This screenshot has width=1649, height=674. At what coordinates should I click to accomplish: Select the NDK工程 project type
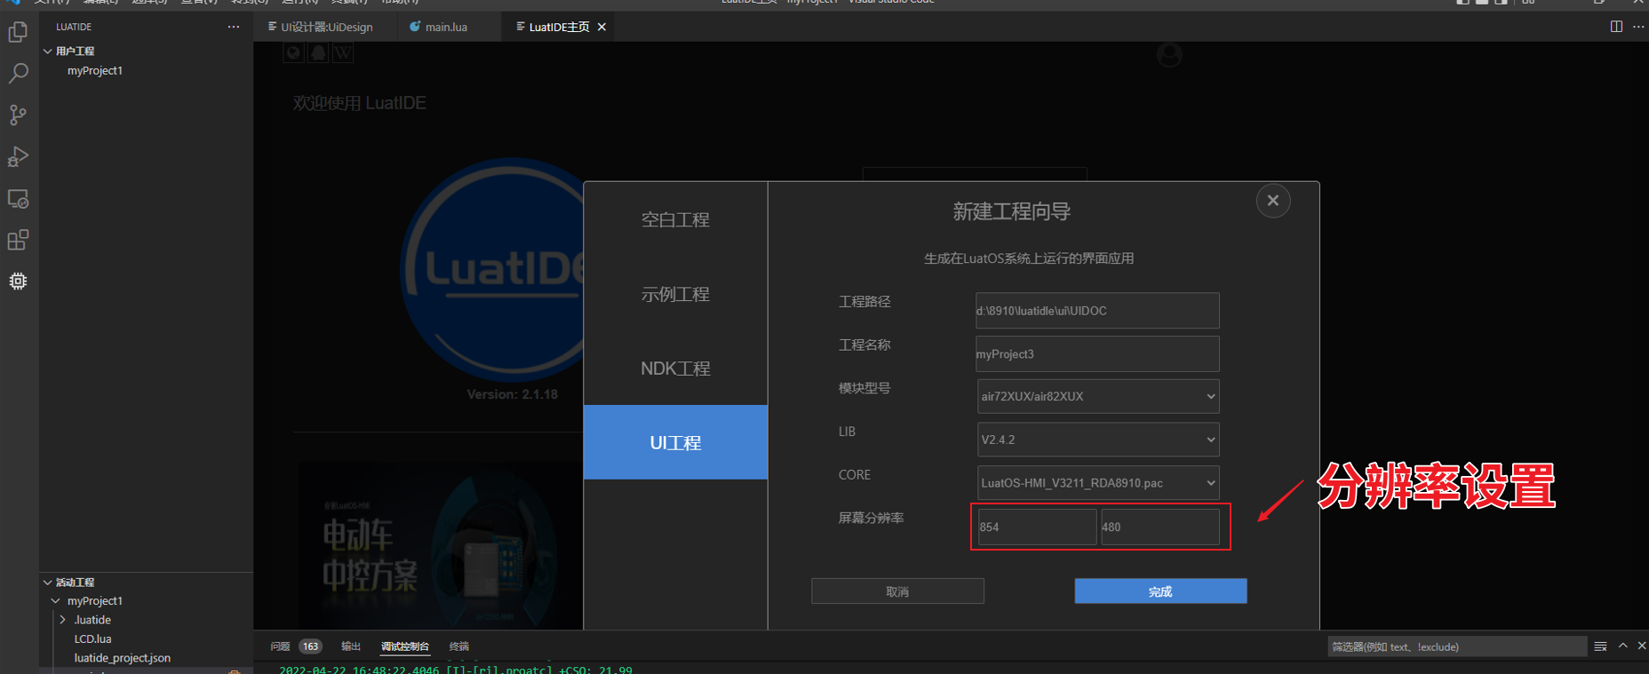(675, 369)
